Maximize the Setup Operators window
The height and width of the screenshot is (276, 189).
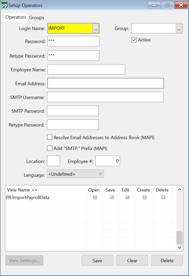pyautogui.click(x=168, y=5)
